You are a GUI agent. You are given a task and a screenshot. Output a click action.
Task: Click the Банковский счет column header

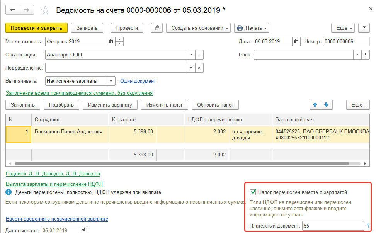click(321, 120)
